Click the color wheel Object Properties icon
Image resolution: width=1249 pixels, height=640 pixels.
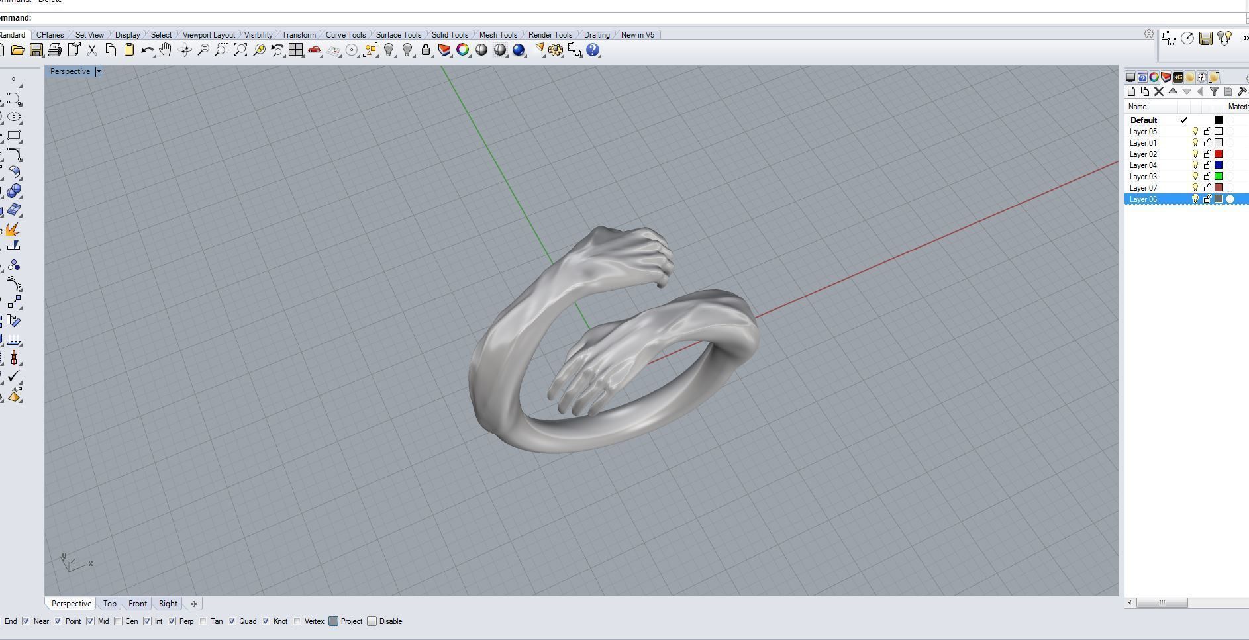pyautogui.click(x=463, y=50)
